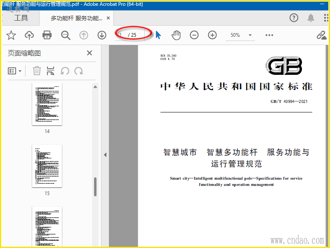
Task: Rotate page clockwise
Action: click(79, 71)
